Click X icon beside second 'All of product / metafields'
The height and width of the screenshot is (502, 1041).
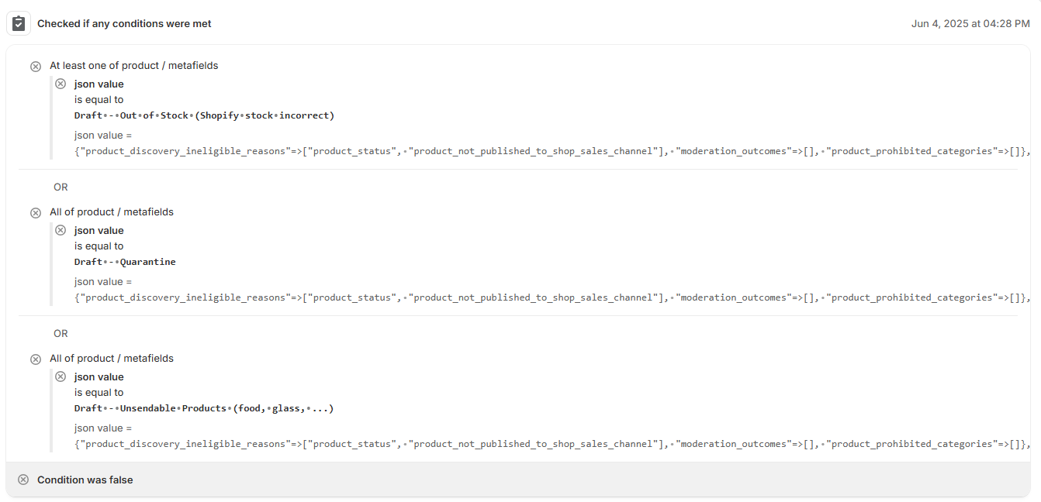click(x=36, y=213)
